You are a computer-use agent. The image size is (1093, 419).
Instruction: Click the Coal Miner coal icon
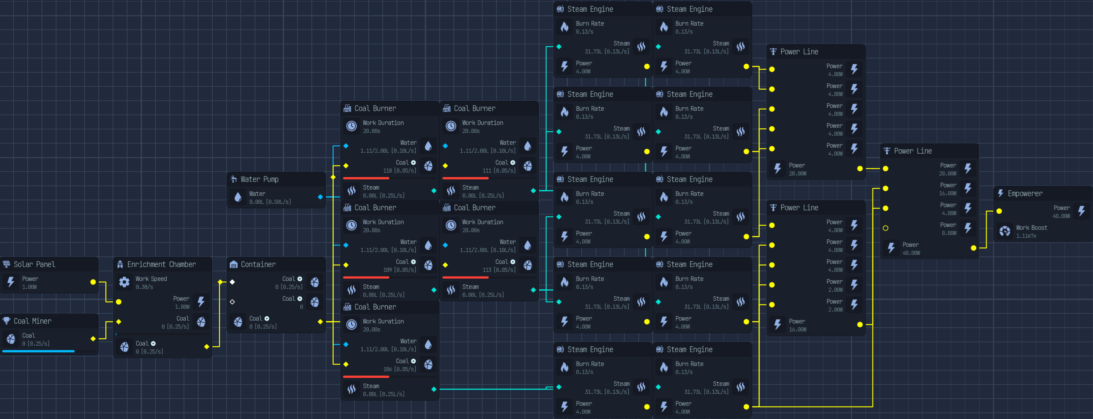[11, 339]
